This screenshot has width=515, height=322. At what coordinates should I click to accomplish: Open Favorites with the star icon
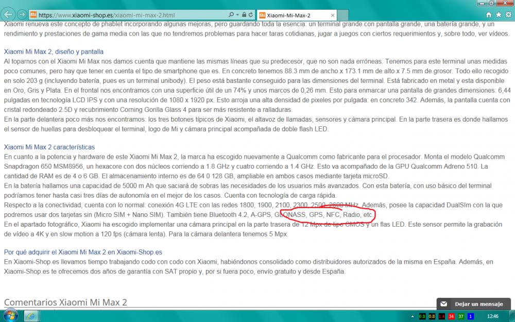(x=499, y=15)
